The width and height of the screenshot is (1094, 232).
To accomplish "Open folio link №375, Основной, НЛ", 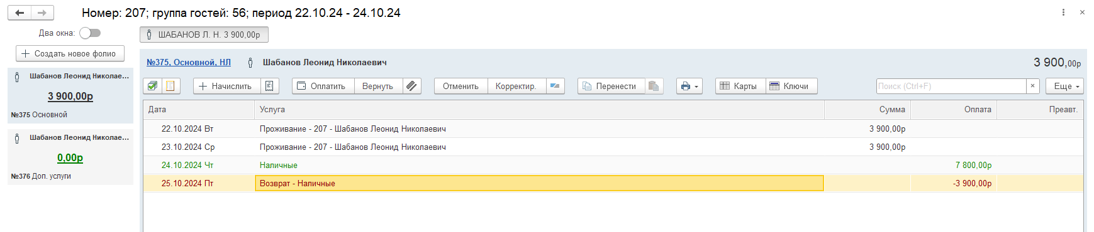I will tap(189, 62).
